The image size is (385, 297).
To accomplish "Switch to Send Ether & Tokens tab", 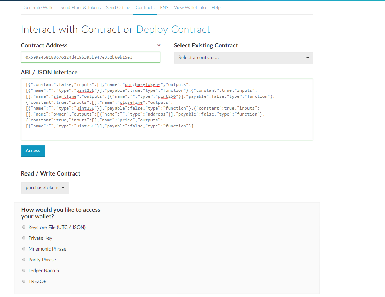I will [81, 8].
